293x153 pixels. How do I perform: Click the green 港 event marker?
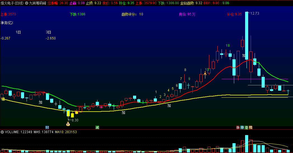pos(247,128)
